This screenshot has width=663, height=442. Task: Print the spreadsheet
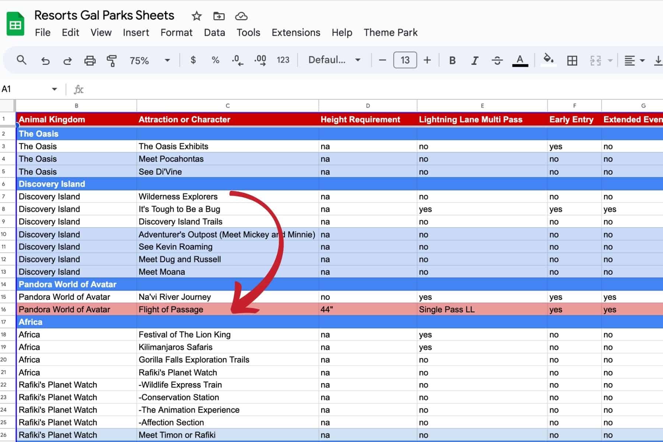[x=90, y=60]
